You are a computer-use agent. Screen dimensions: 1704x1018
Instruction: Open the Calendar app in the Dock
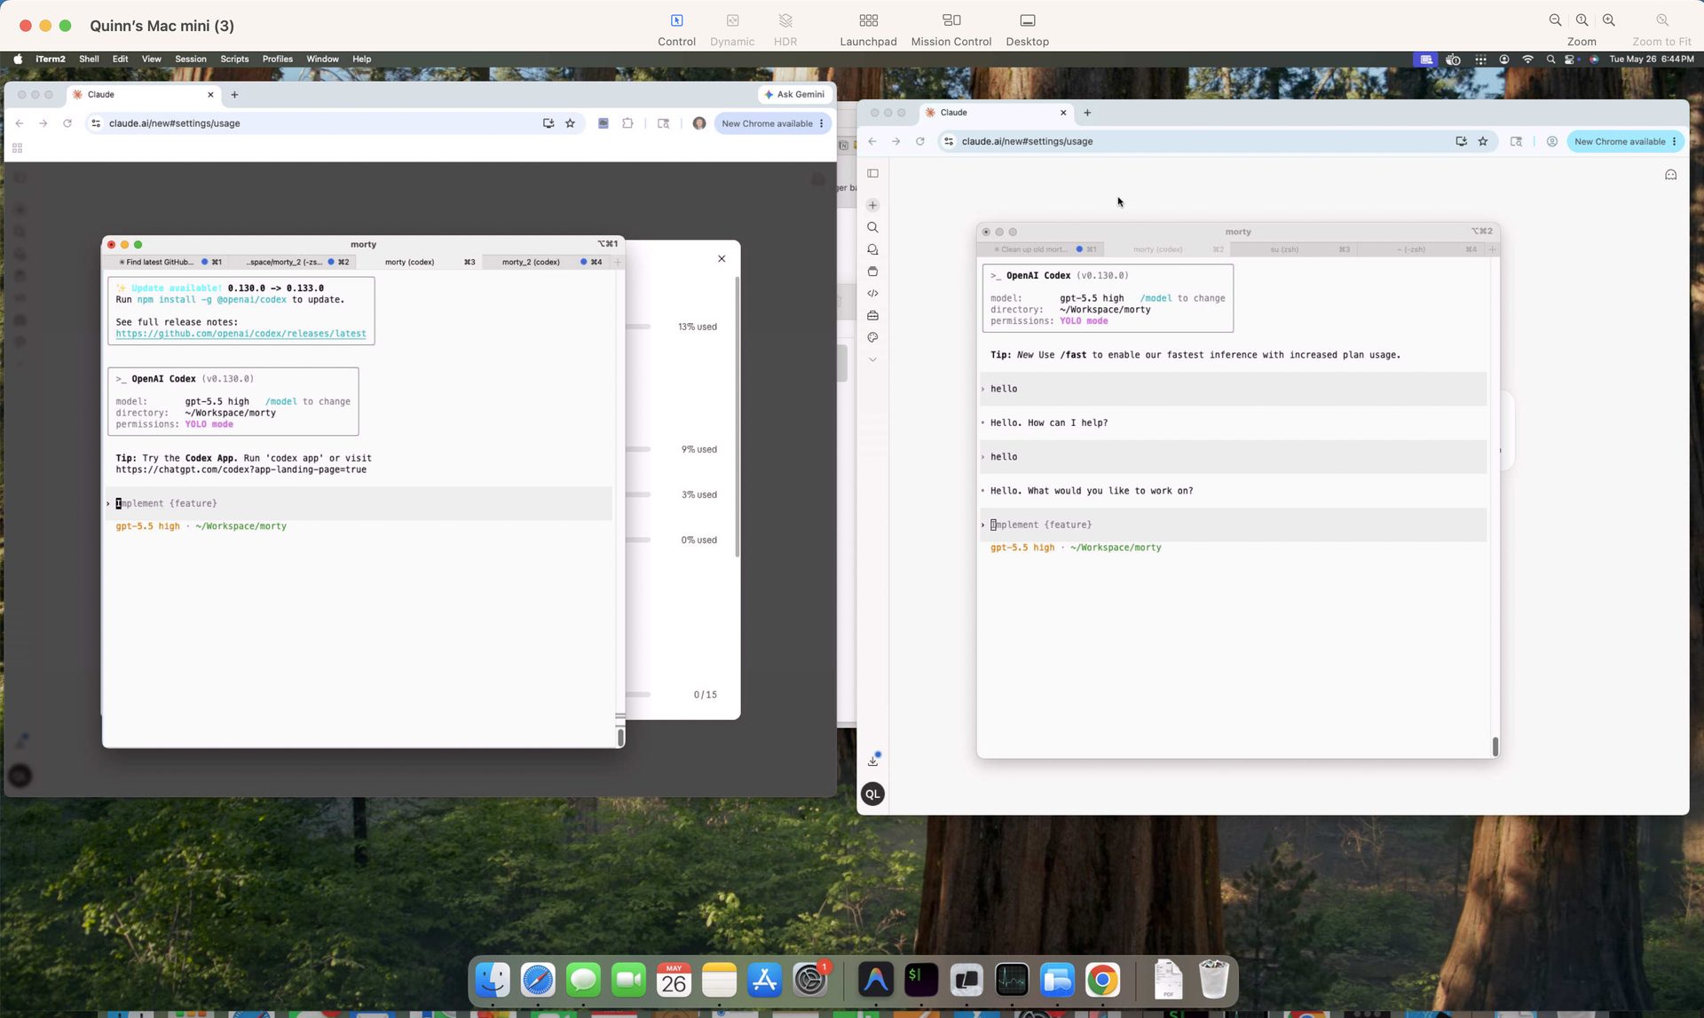674,980
